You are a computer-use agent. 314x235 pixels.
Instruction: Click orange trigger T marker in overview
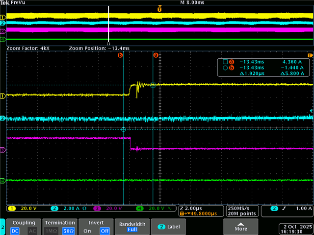159,9
